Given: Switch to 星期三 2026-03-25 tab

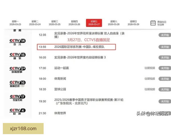Looking at the screenshot, I should pyautogui.click(x=55, y=23).
